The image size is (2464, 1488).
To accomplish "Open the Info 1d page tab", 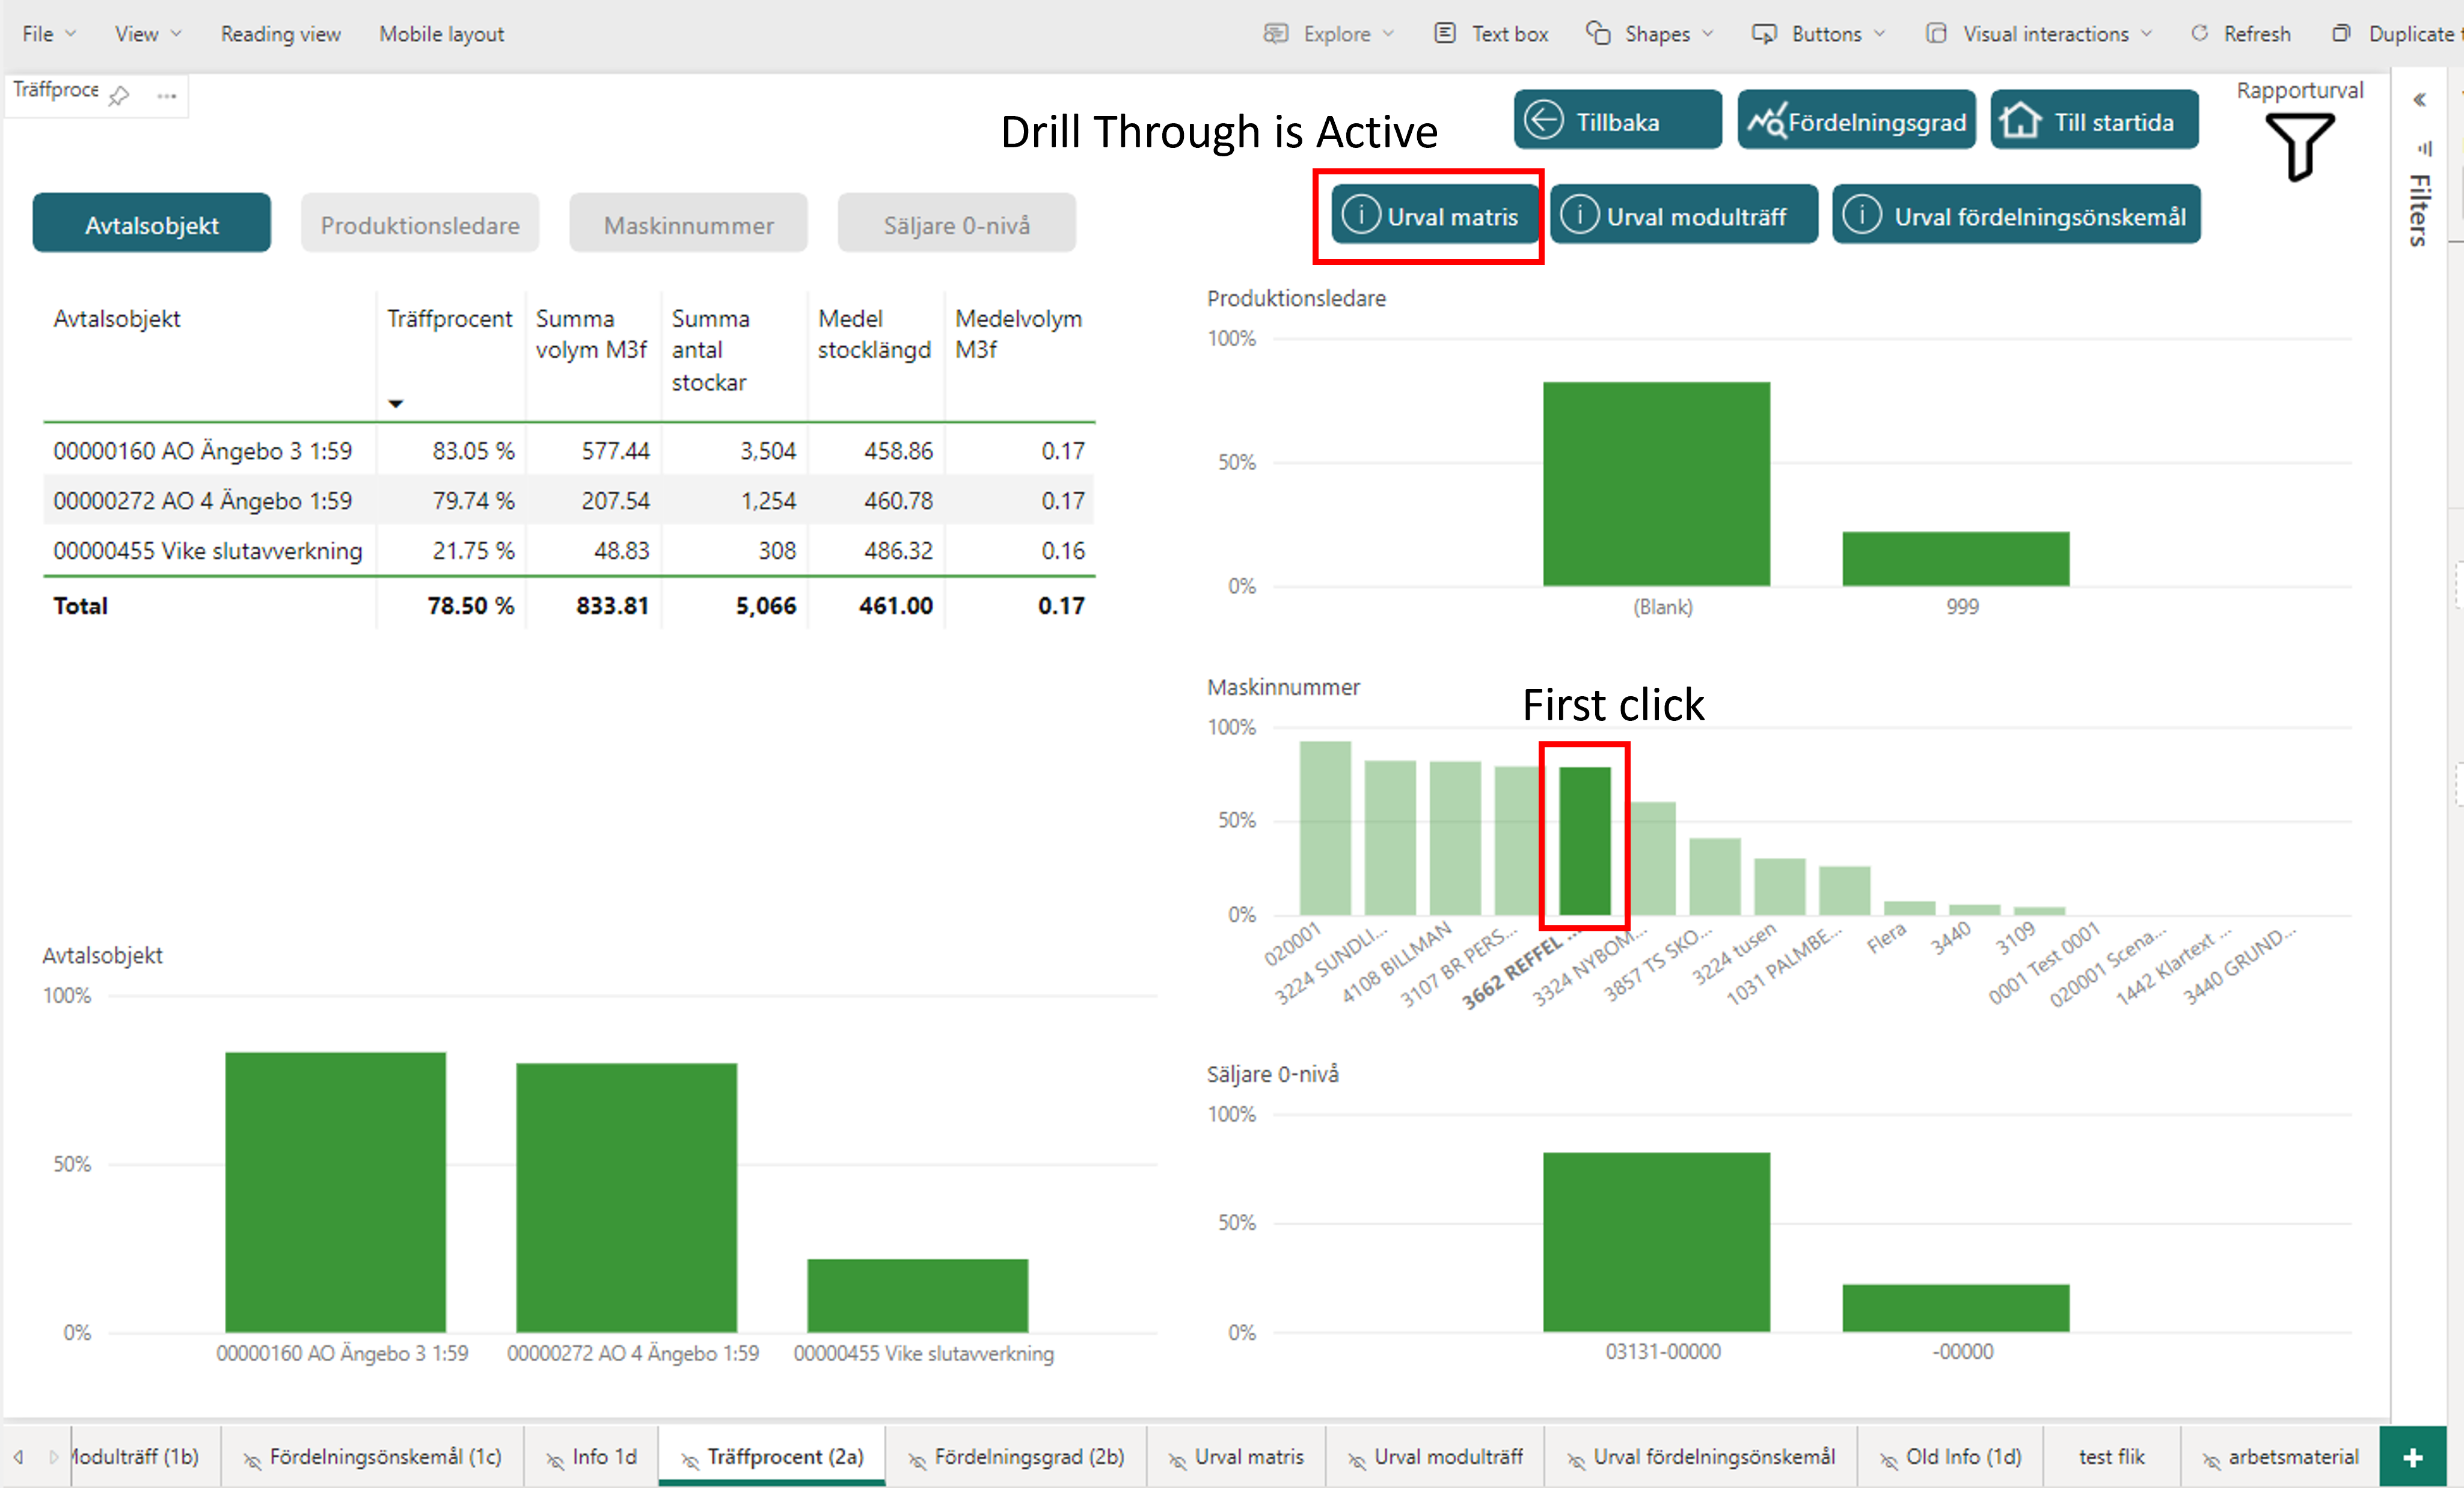I will pyautogui.click(x=591, y=1457).
